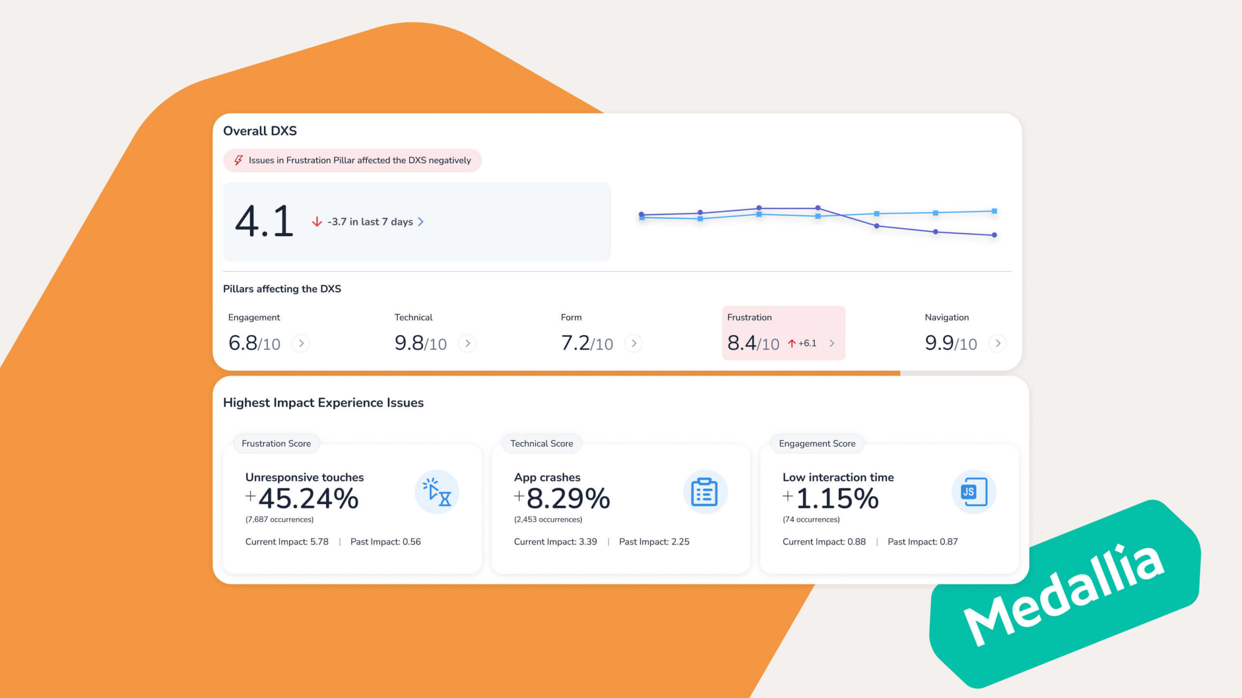1242x698 pixels.
Task: Expand the Navigation pillar chevron
Action: pos(997,344)
